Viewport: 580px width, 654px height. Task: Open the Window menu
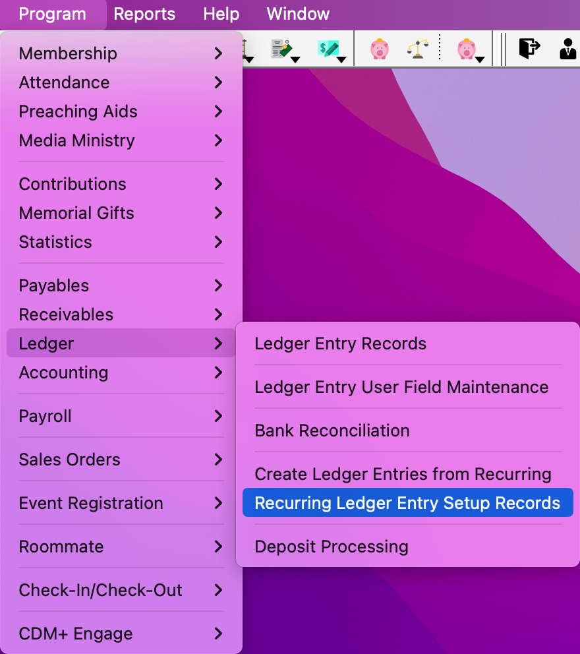[297, 14]
